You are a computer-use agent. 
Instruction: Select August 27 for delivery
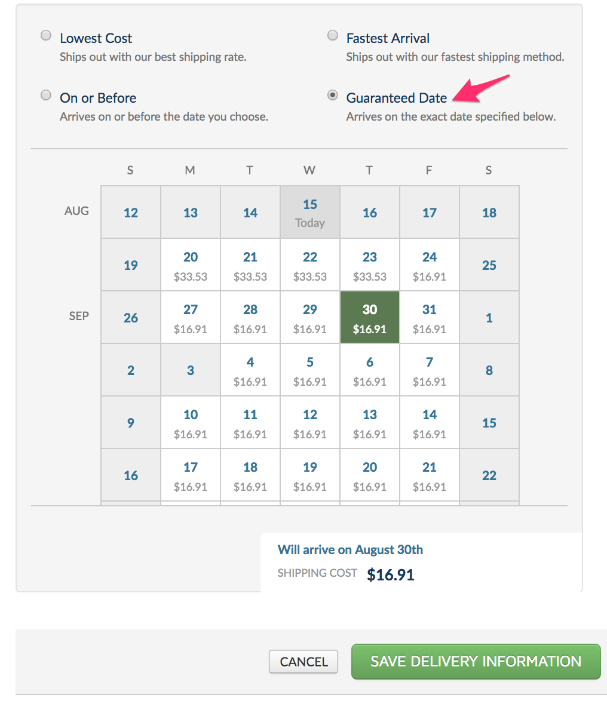pyautogui.click(x=190, y=317)
